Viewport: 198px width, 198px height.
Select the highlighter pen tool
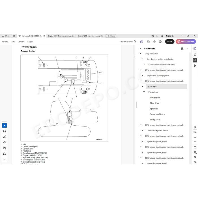coord(5,137)
